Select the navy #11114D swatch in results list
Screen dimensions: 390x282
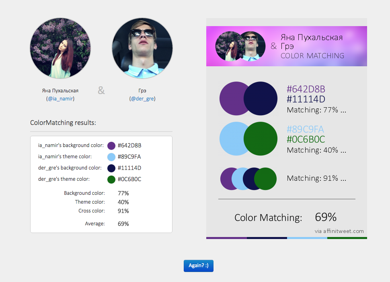pos(111,168)
